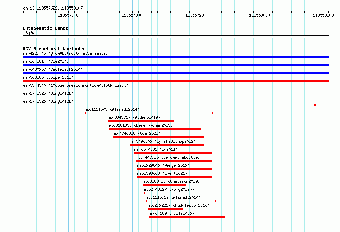Click the right arrow of the ruler
The width and height of the screenshot is (340, 232).
click(328, 12)
